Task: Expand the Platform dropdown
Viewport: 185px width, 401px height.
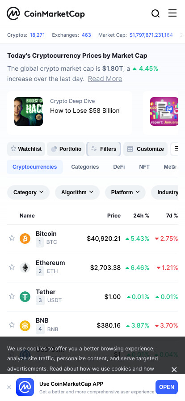Action: click(125, 192)
